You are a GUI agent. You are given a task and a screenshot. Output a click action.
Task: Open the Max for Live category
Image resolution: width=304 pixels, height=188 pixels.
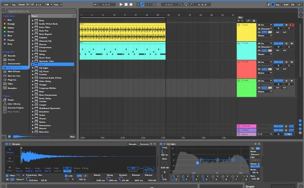point(14,76)
